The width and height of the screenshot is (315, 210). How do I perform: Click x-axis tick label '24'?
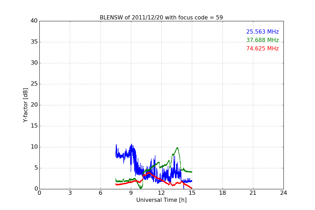283,193
